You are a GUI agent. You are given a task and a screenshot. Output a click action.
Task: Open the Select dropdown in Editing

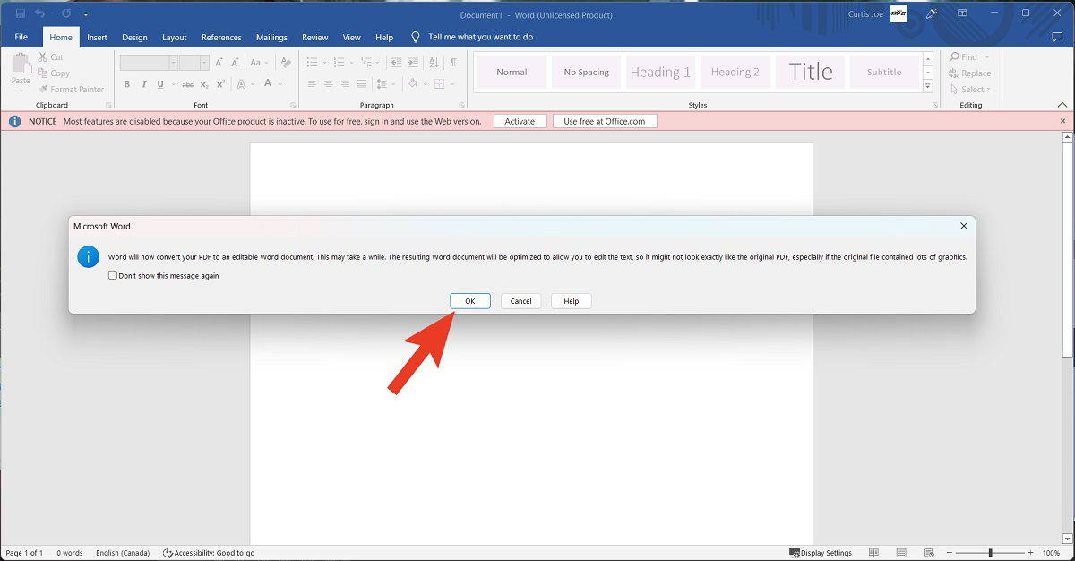(973, 90)
